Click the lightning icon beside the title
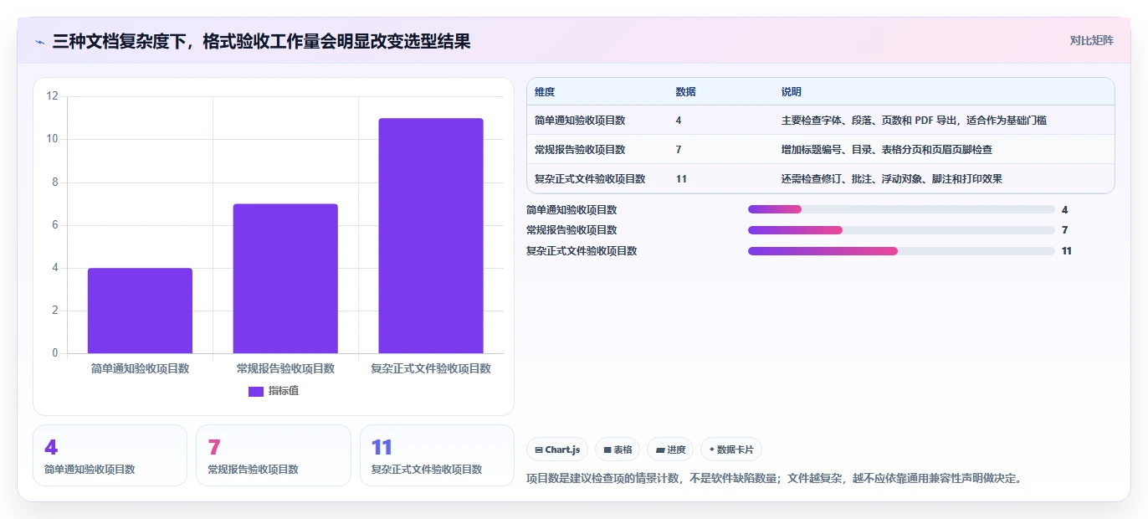The image size is (1148, 519). [x=39, y=41]
